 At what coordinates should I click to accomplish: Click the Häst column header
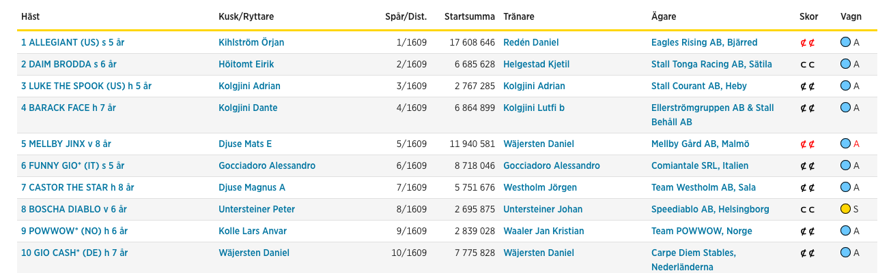[x=30, y=16]
